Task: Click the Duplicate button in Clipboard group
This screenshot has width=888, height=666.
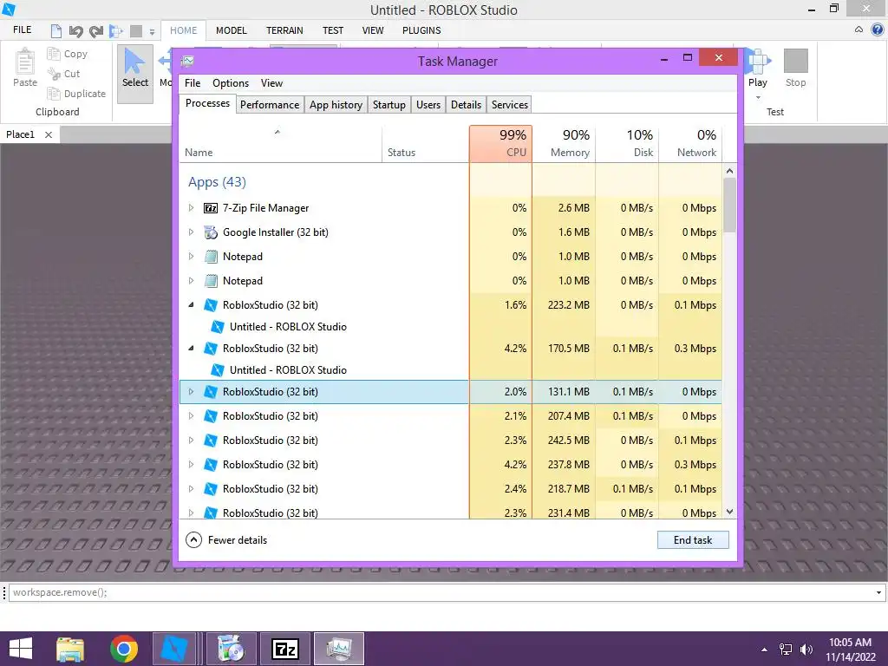Action: (x=76, y=94)
